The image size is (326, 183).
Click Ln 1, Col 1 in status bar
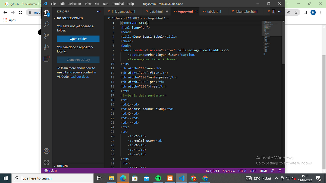tap(212, 171)
